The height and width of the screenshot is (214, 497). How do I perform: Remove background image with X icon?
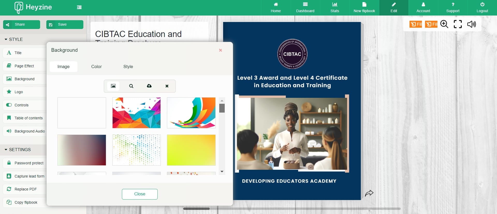pyautogui.click(x=167, y=86)
